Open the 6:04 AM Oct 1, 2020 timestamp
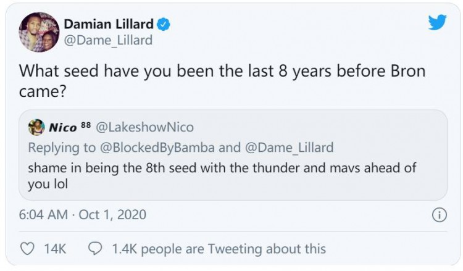 click(x=82, y=215)
